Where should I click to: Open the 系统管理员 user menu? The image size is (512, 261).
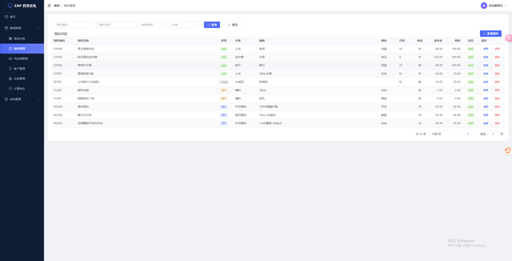tap(493, 6)
